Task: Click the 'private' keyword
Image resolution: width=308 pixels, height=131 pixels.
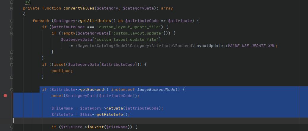Action: (x=31, y=8)
